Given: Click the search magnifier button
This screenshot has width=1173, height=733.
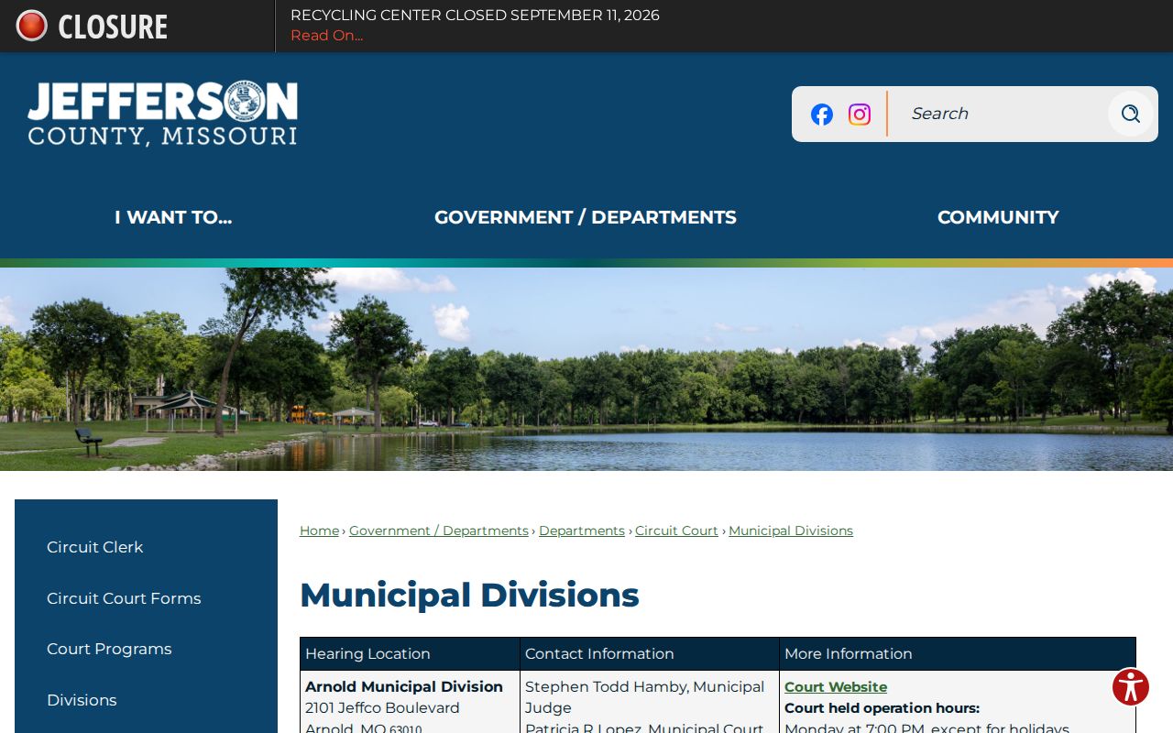Looking at the screenshot, I should pyautogui.click(x=1131, y=114).
